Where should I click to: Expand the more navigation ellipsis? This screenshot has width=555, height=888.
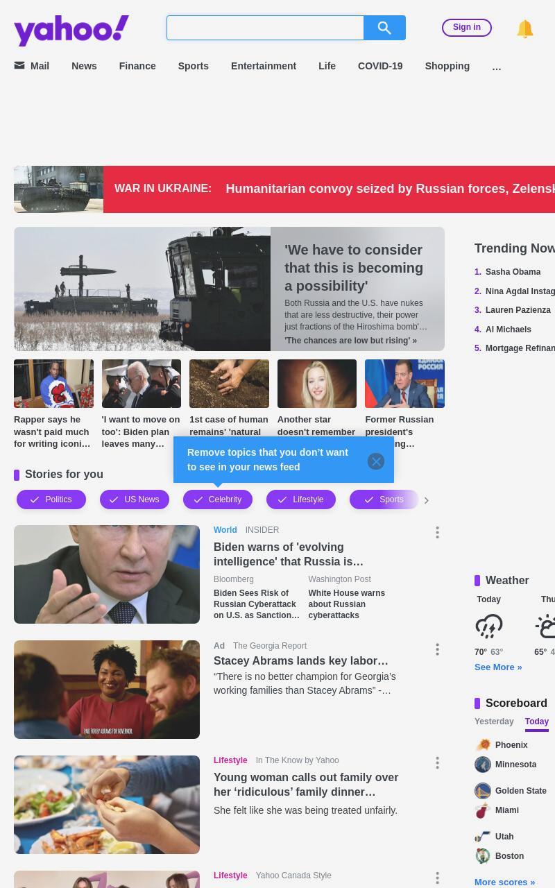(x=496, y=67)
